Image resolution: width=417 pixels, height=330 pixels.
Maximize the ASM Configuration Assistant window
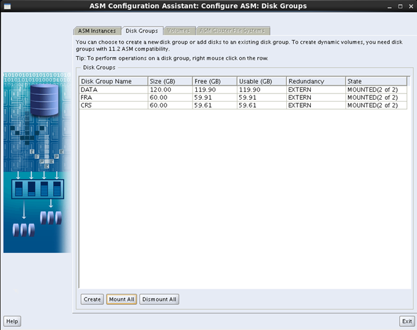400,6
